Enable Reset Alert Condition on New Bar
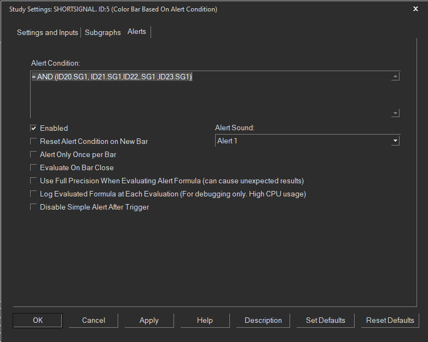428x342 pixels. point(33,141)
